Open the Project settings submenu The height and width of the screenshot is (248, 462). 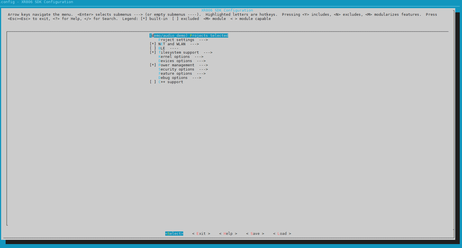click(x=176, y=40)
